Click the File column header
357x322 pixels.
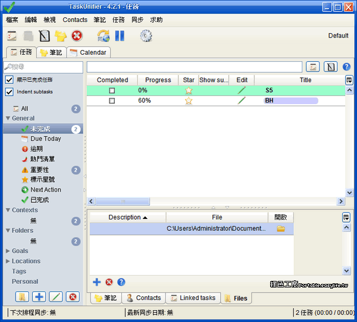(x=217, y=217)
